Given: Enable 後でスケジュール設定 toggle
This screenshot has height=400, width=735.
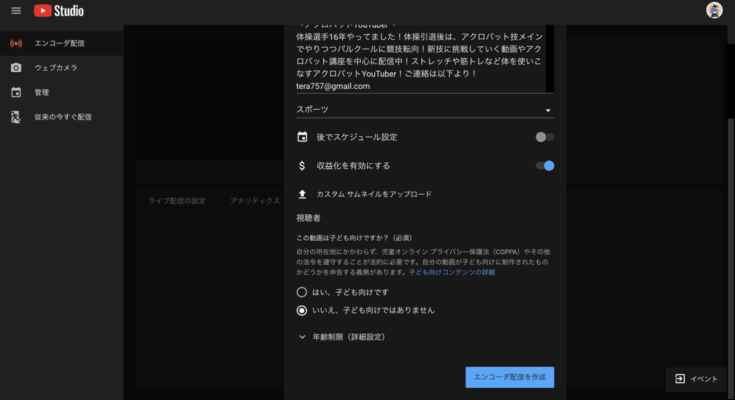Looking at the screenshot, I should tap(544, 137).
